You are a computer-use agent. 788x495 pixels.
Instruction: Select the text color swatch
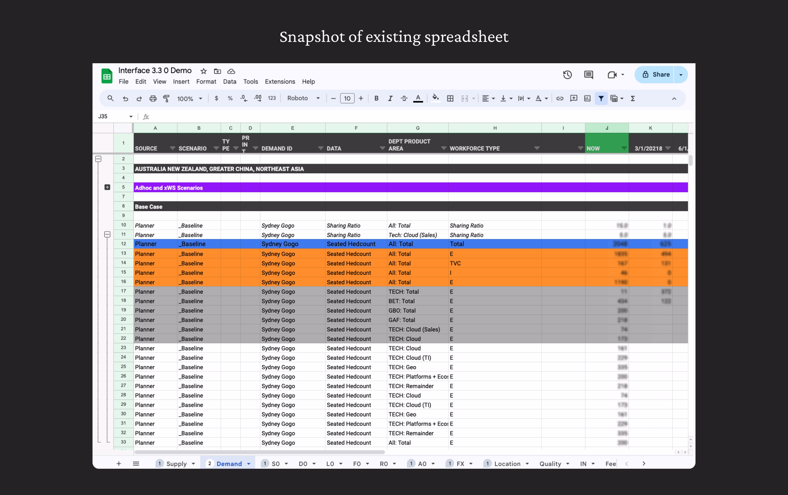[x=418, y=98]
